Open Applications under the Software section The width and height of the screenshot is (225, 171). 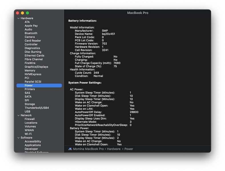tap(33, 145)
